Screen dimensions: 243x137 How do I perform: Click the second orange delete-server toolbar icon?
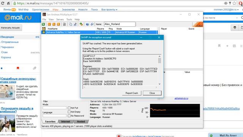pyautogui.click(x=54, y=24)
